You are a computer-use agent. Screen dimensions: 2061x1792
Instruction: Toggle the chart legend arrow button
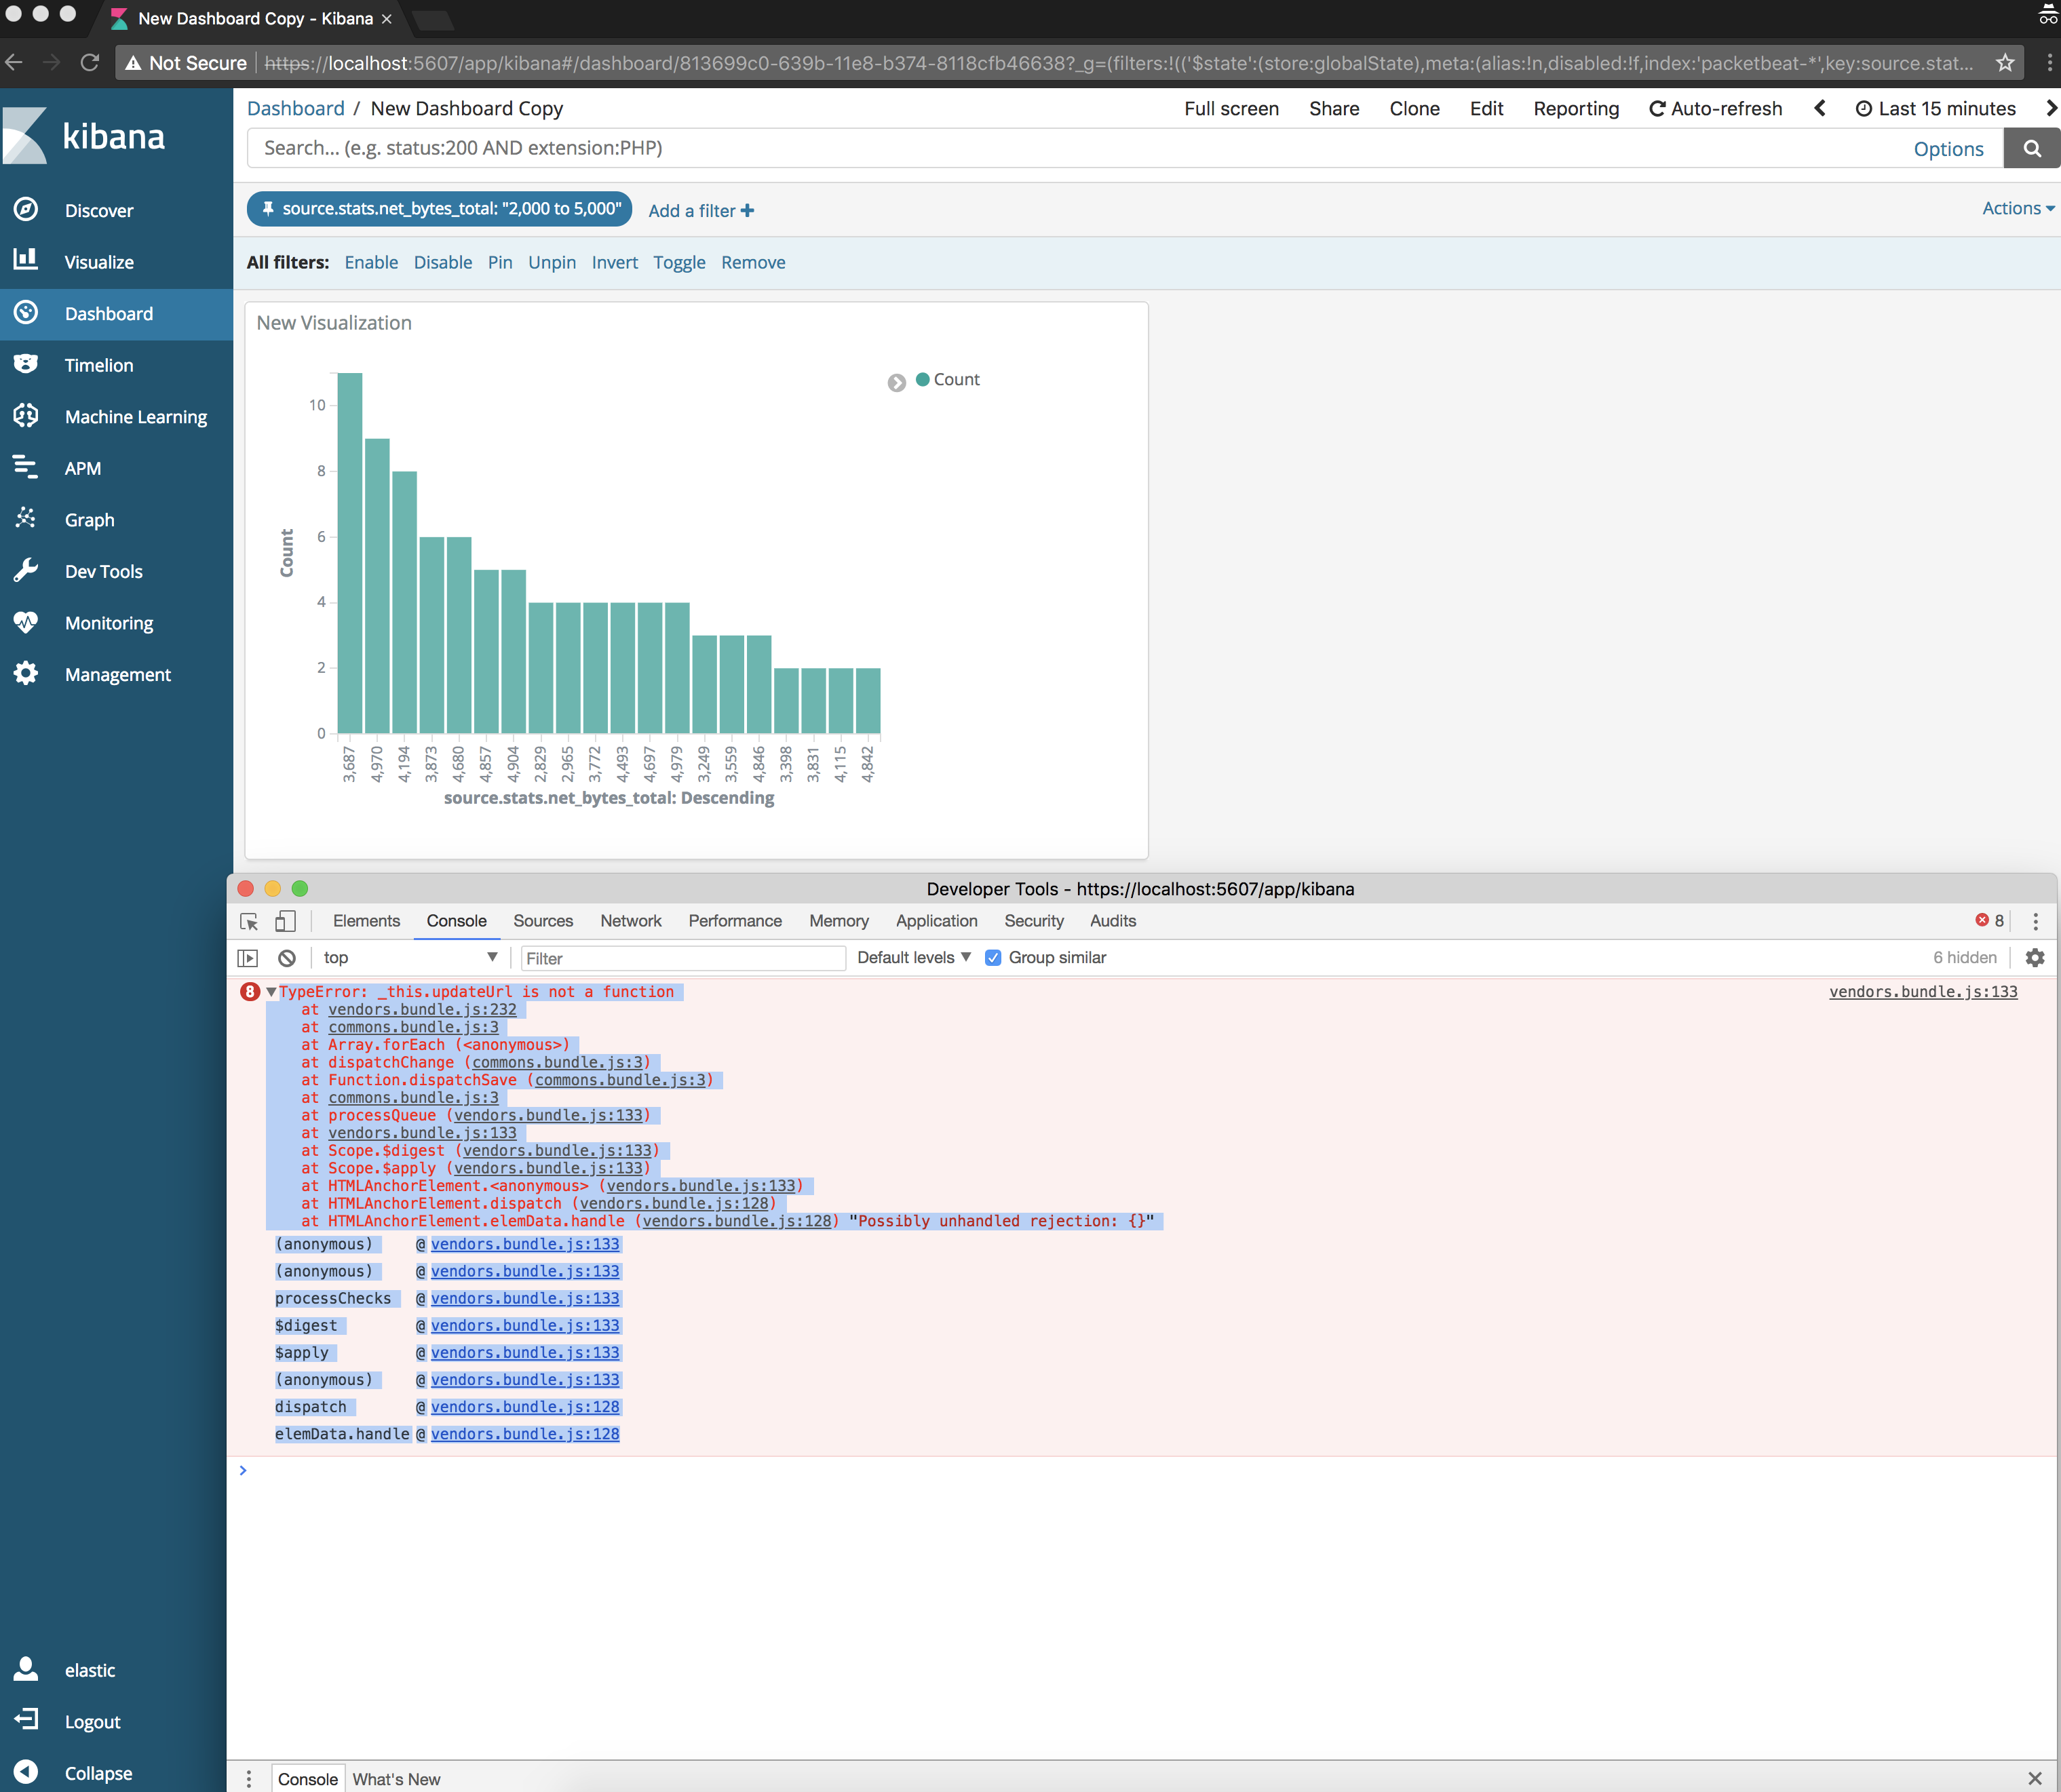pyautogui.click(x=897, y=382)
